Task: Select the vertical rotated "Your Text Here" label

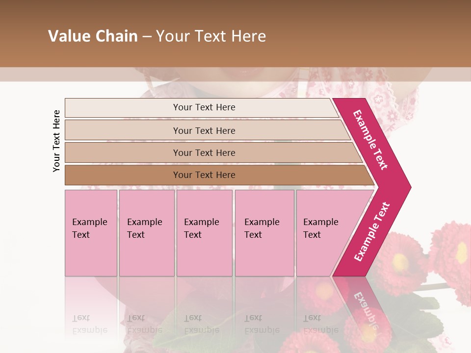Action: tap(56, 141)
